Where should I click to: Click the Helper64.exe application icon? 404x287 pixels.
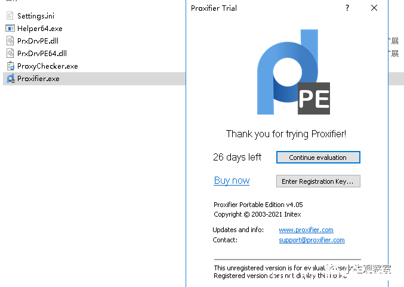click(10, 28)
